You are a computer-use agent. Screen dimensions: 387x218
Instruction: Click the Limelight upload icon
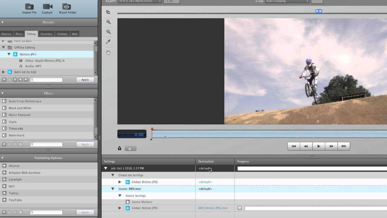pyautogui.click(x=4, y=180)
